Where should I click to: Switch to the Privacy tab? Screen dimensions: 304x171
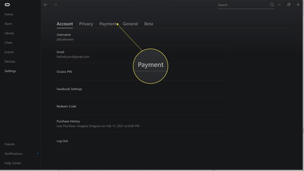86,24
